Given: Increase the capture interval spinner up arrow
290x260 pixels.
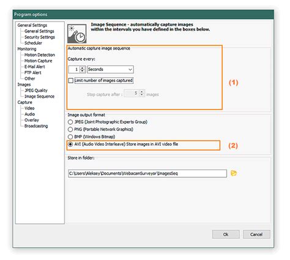Looking at the screenshot, I should pos(83,68).
